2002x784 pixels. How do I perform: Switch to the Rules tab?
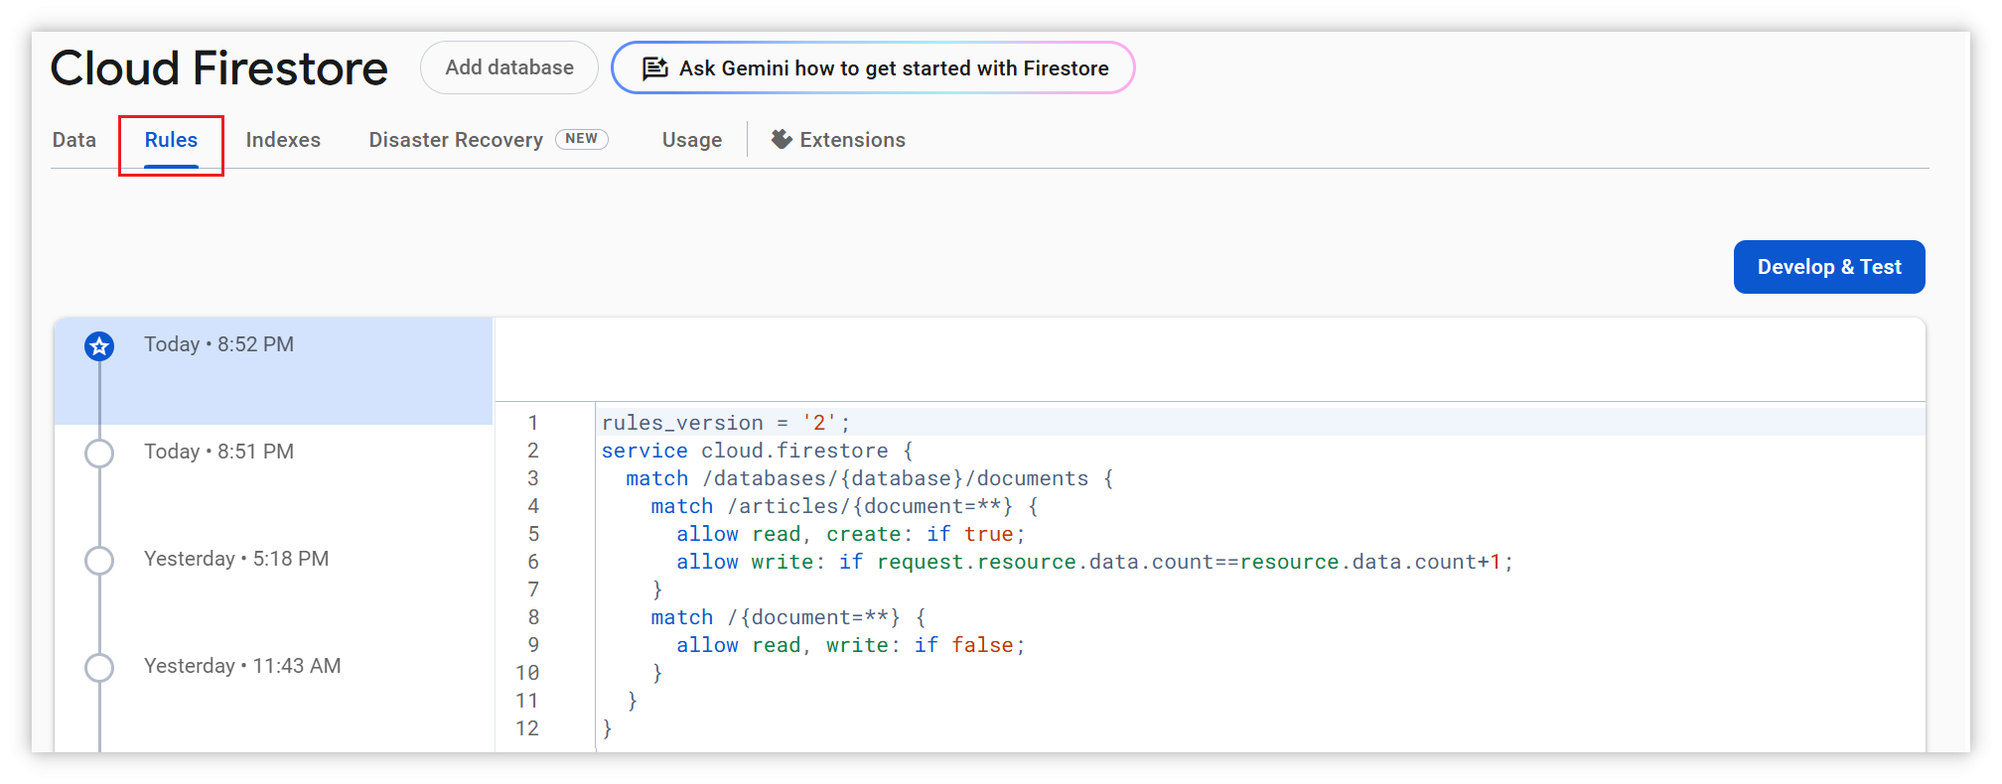(x=171, y=140)
